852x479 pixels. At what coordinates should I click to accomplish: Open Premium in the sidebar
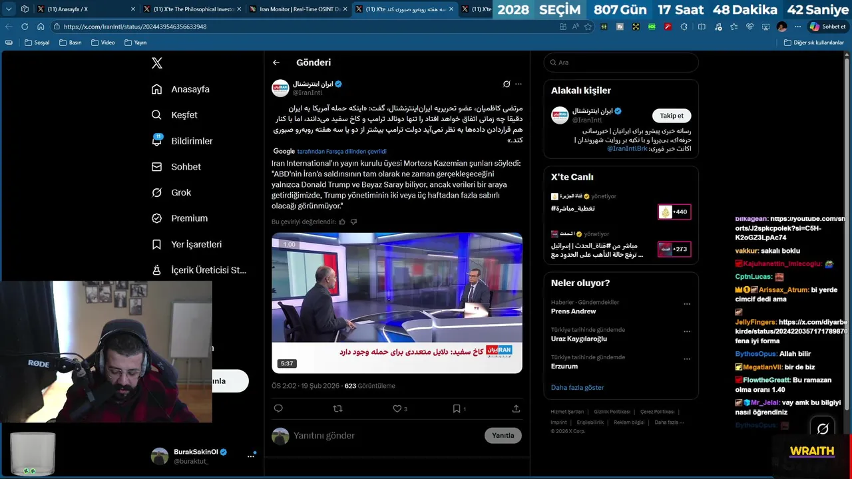pos(179,218)
